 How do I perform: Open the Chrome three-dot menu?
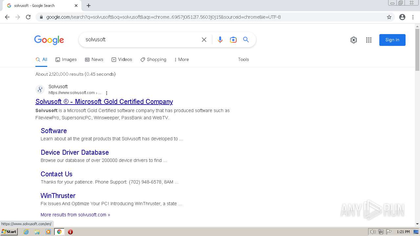(413, 17)
